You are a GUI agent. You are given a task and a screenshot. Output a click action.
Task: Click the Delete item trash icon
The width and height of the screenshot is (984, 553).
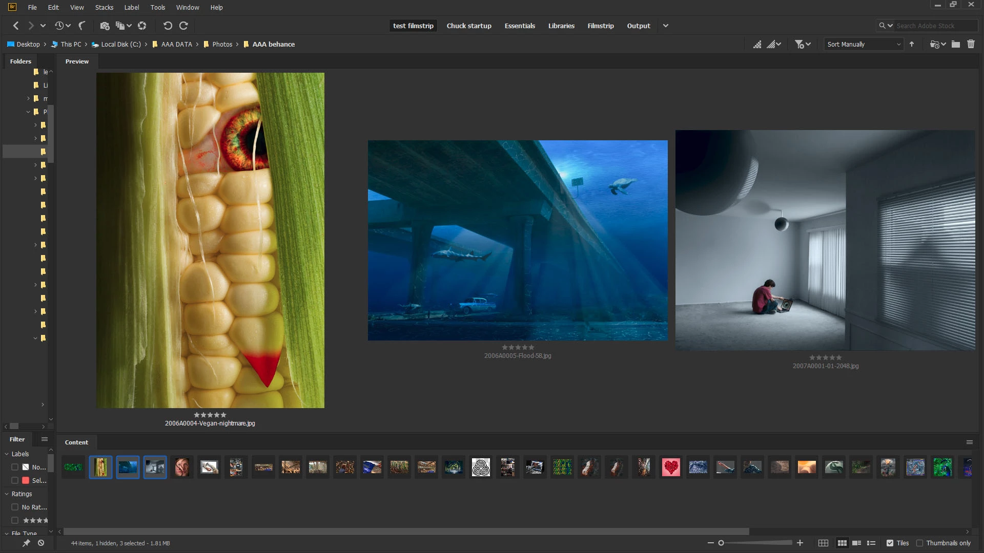pyautogui.click(x=971, y=45)
